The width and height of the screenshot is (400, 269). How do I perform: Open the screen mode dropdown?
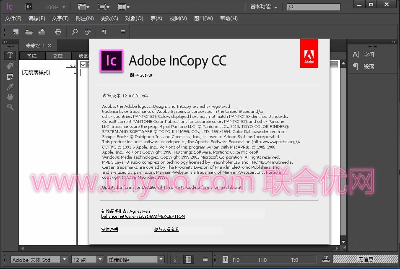[104, 7]
